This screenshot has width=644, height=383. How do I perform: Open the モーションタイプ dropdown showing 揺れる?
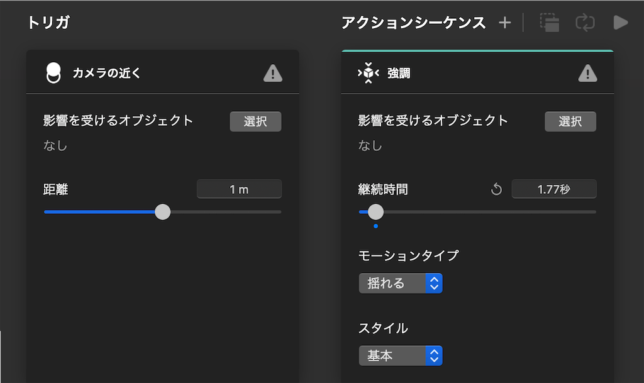(401, 283)
